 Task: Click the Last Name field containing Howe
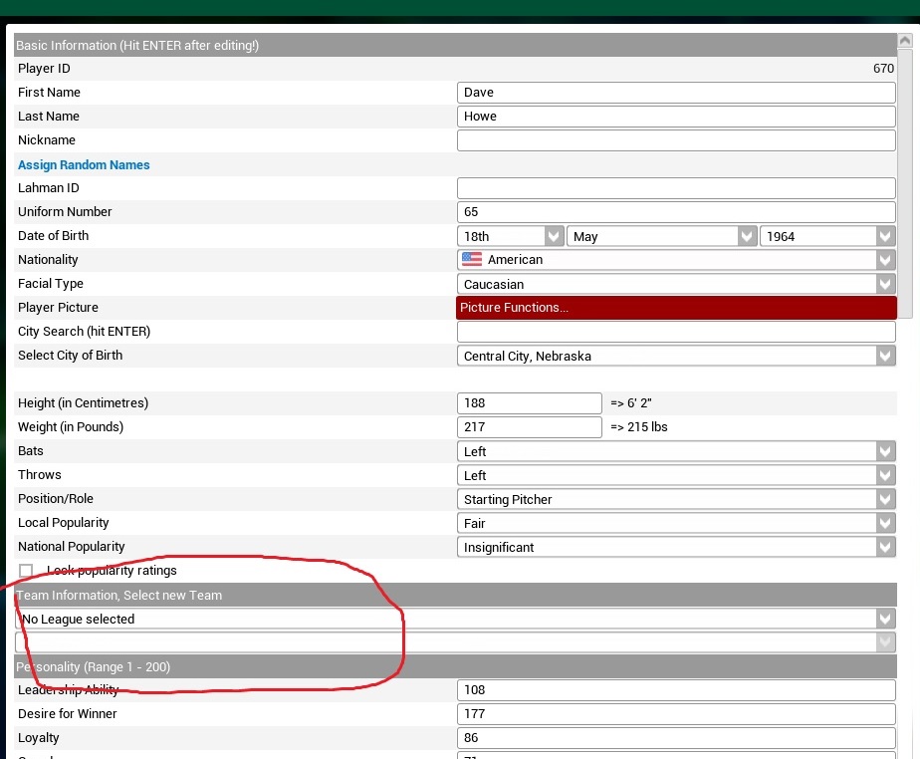click(676, 117)
